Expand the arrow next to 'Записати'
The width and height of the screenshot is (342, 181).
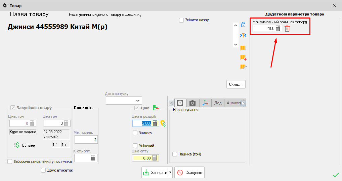(x=170, y=173)
